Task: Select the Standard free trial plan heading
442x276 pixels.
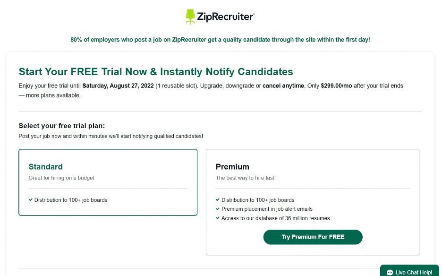Action: tap(45, 166)
